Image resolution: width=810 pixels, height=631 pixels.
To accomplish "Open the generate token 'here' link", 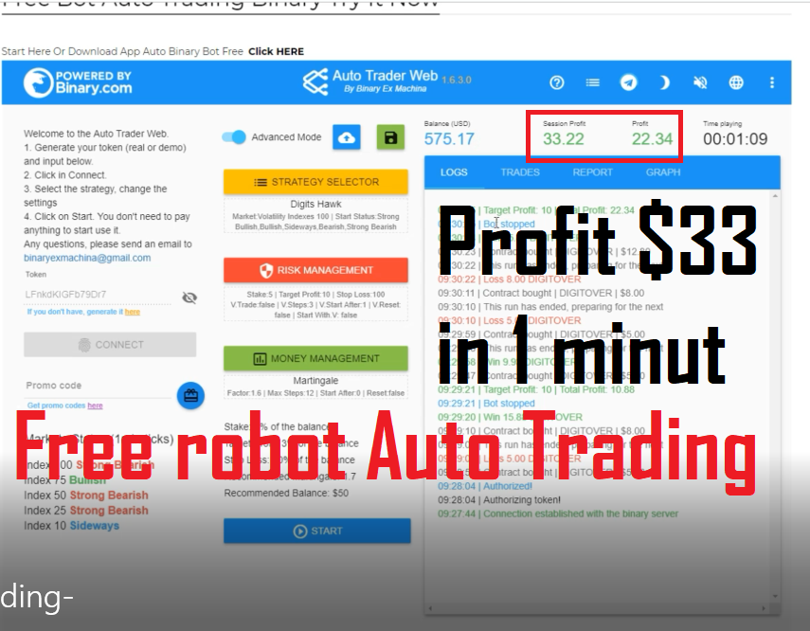I will pyautogui.click(x=133, y=312).
